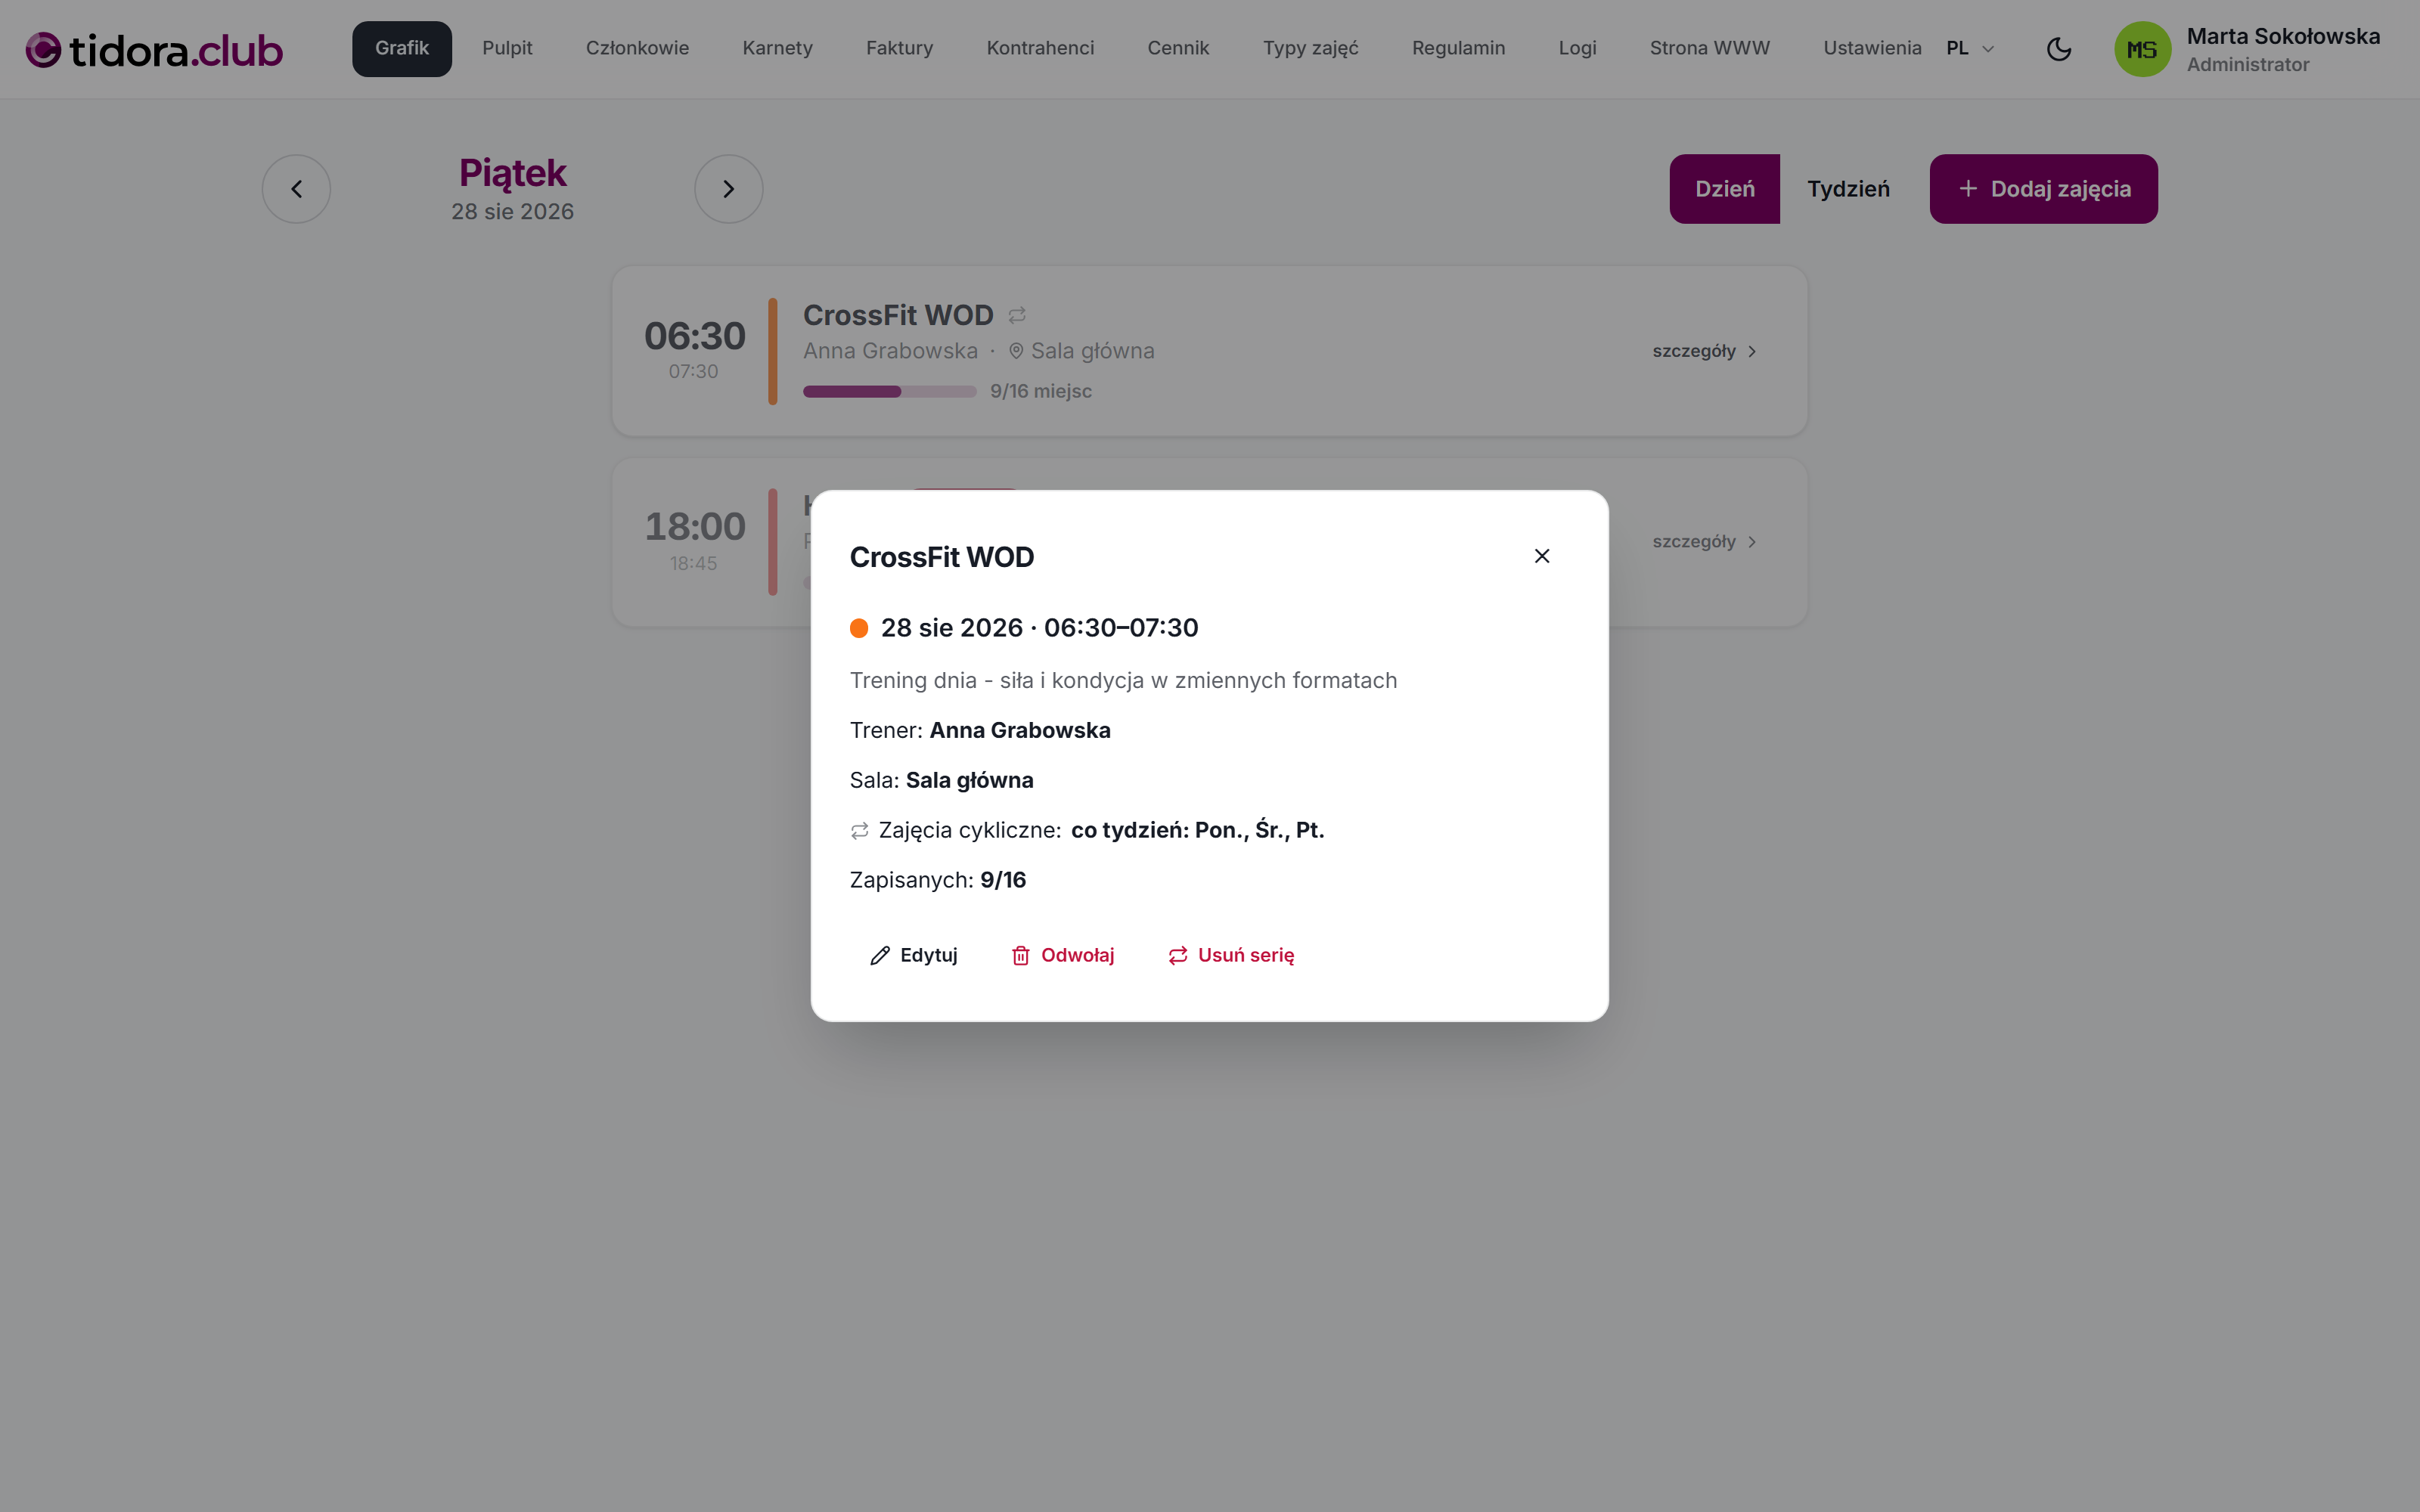Click the trash Odwołaj icon
The height and width of the screenshot is (1512, 2420).
point(1020,956)
